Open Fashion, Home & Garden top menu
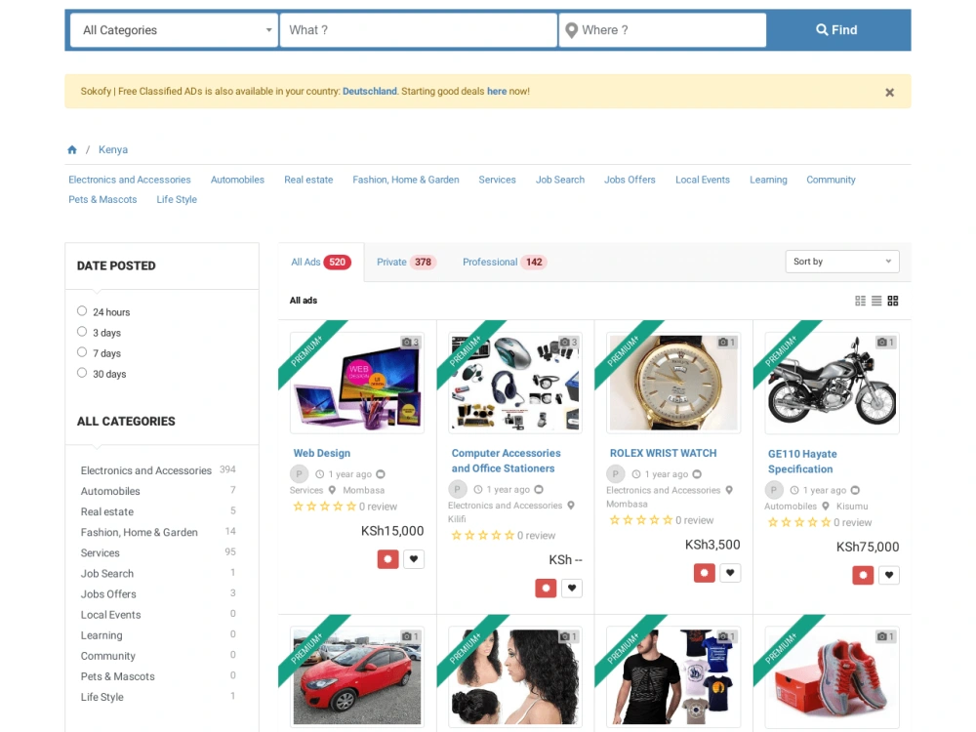 tap(406, 180)
